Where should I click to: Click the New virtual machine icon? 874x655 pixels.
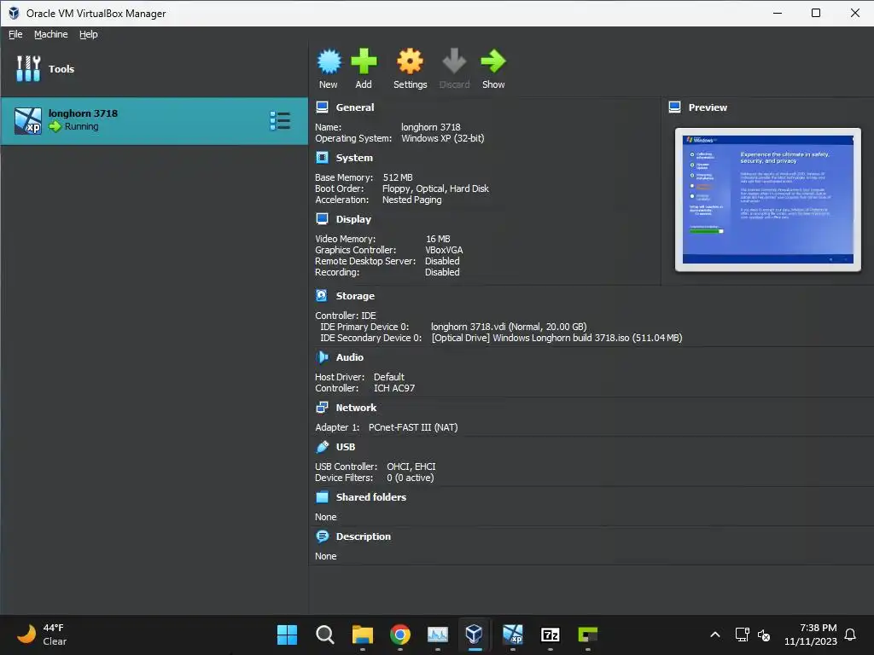pyautogui.click(x=329, y=61)
